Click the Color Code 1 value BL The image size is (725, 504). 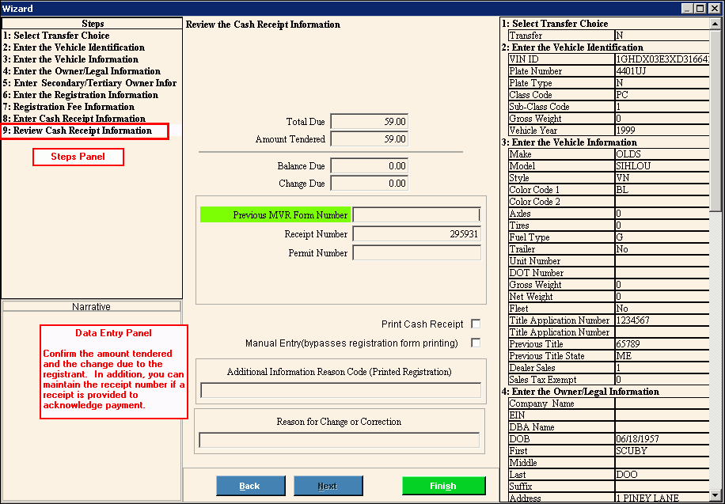(662, 190)
